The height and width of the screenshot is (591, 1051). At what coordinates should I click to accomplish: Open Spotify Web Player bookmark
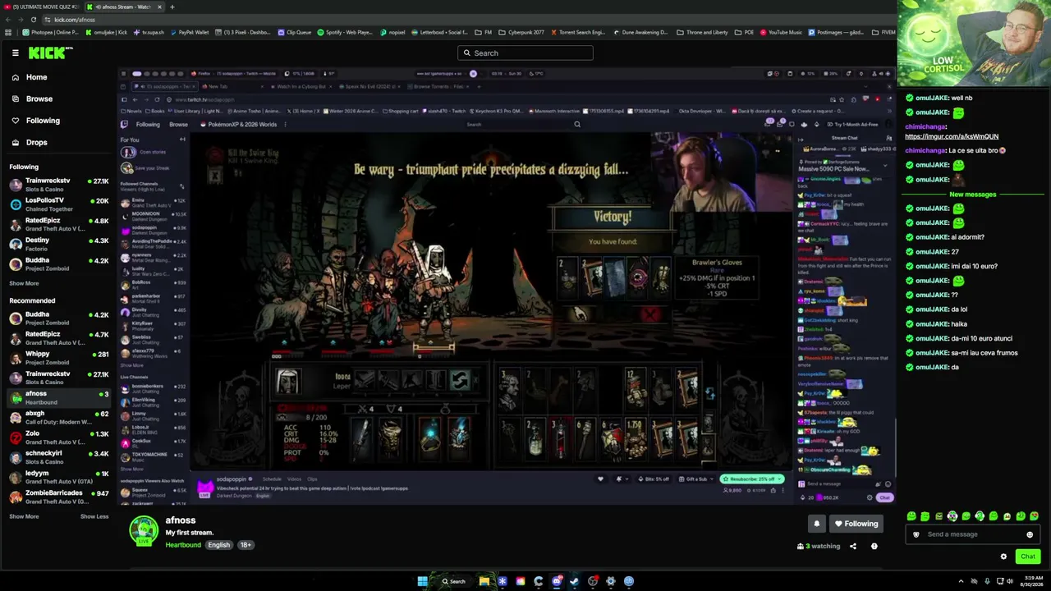345,32
